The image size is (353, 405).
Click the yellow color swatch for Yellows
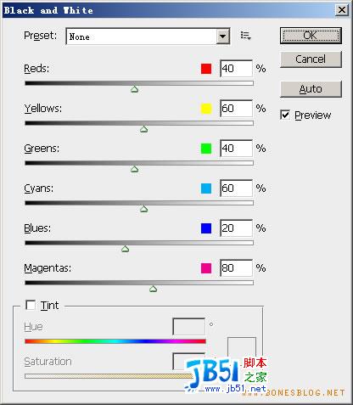tap(206, 109)
